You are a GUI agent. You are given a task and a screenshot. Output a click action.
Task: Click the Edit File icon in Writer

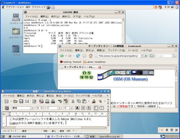[34, 101]
